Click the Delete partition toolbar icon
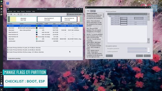This screenshot has height=91, width=162. point(11,14)
